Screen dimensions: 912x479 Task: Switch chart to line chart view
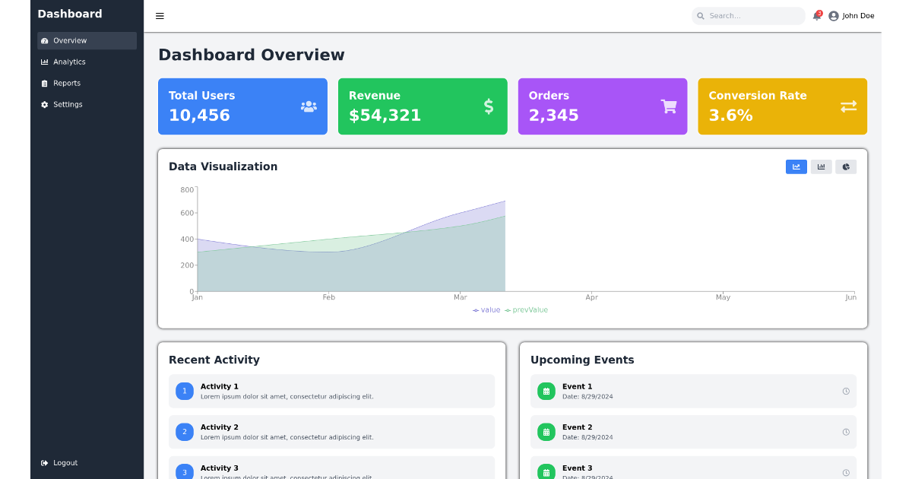(796, 167)
